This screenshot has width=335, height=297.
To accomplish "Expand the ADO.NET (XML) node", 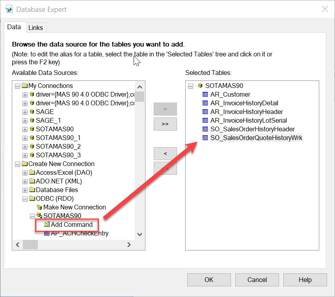I will click(x=25, y=181).
